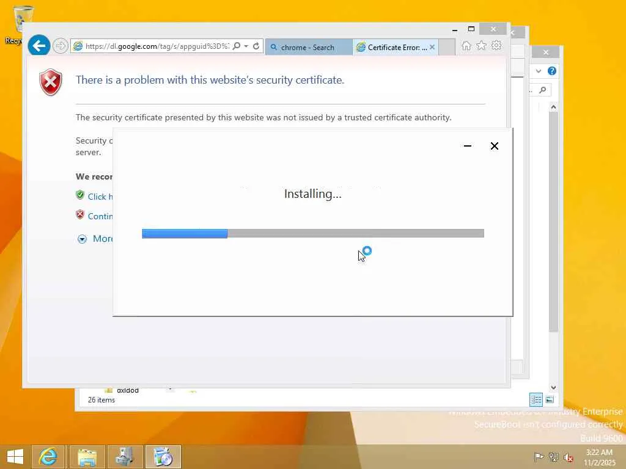Click the search magnifier in address bar
This screenshot has width=626, height=469.
pos(237,46)
